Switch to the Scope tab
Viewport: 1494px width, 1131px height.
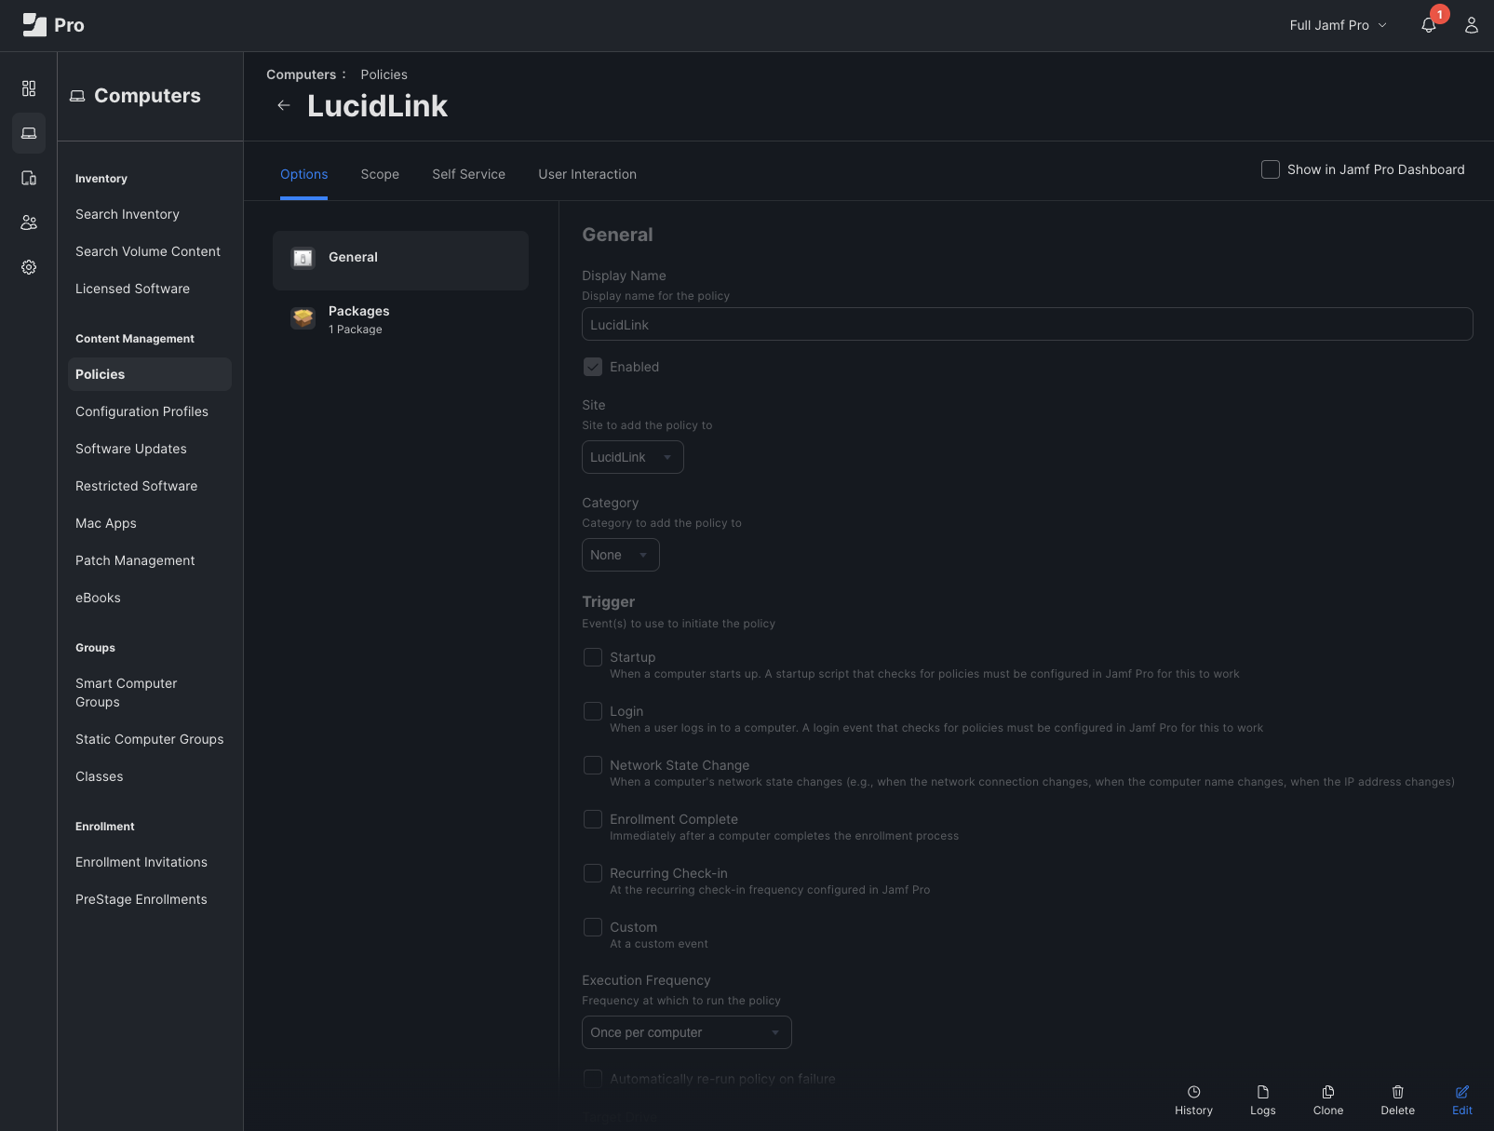click(380, 174)
